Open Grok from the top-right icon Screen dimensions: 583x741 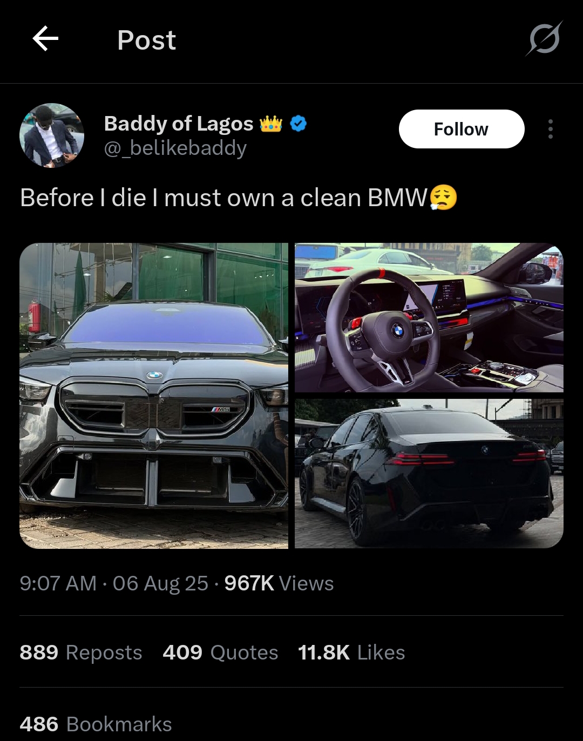pyautogui.click(x=544, y=39)
